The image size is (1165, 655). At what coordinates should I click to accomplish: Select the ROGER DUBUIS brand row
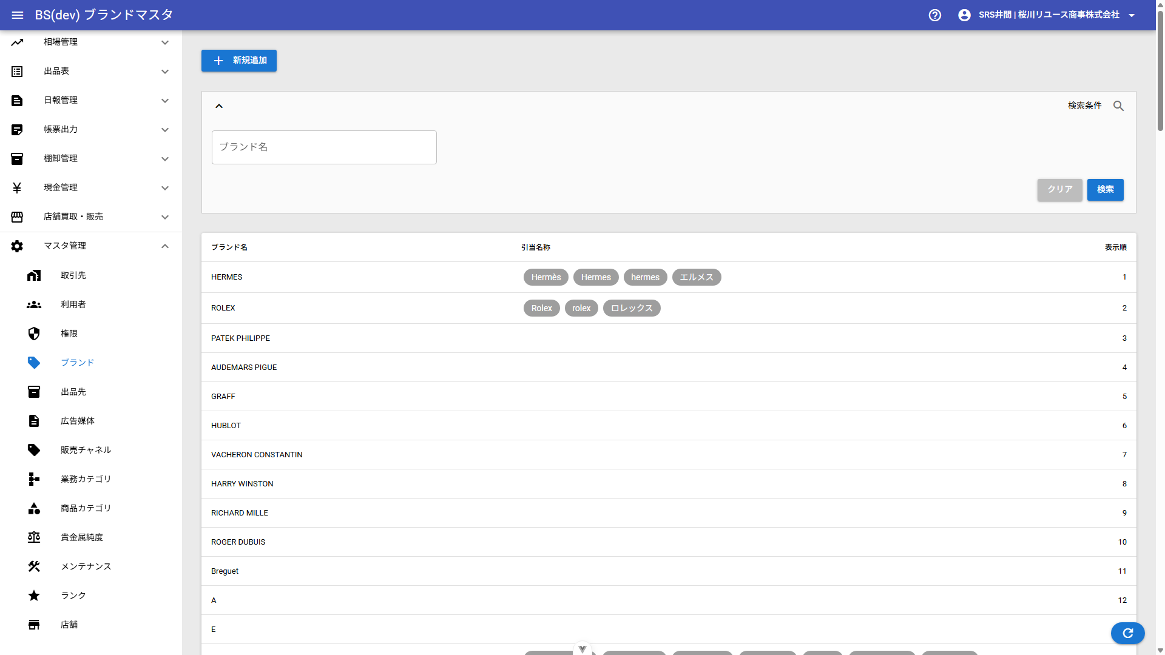click(x=669, y=542)
